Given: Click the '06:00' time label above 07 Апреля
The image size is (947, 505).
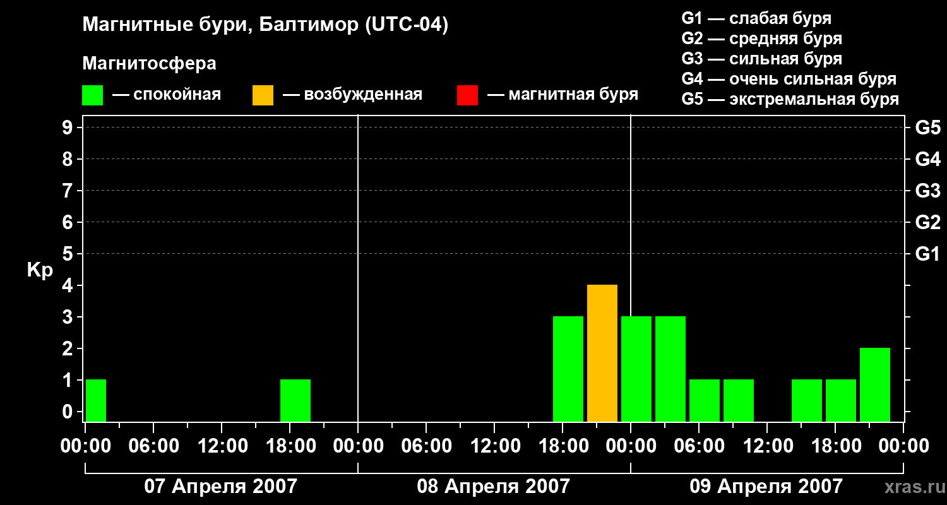Looking at the screenshot, I should (153, 446).
